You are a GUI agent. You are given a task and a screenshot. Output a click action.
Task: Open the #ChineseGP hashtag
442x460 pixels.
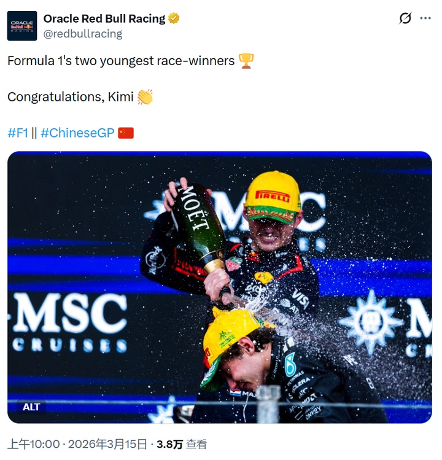(x=77, y=133)
